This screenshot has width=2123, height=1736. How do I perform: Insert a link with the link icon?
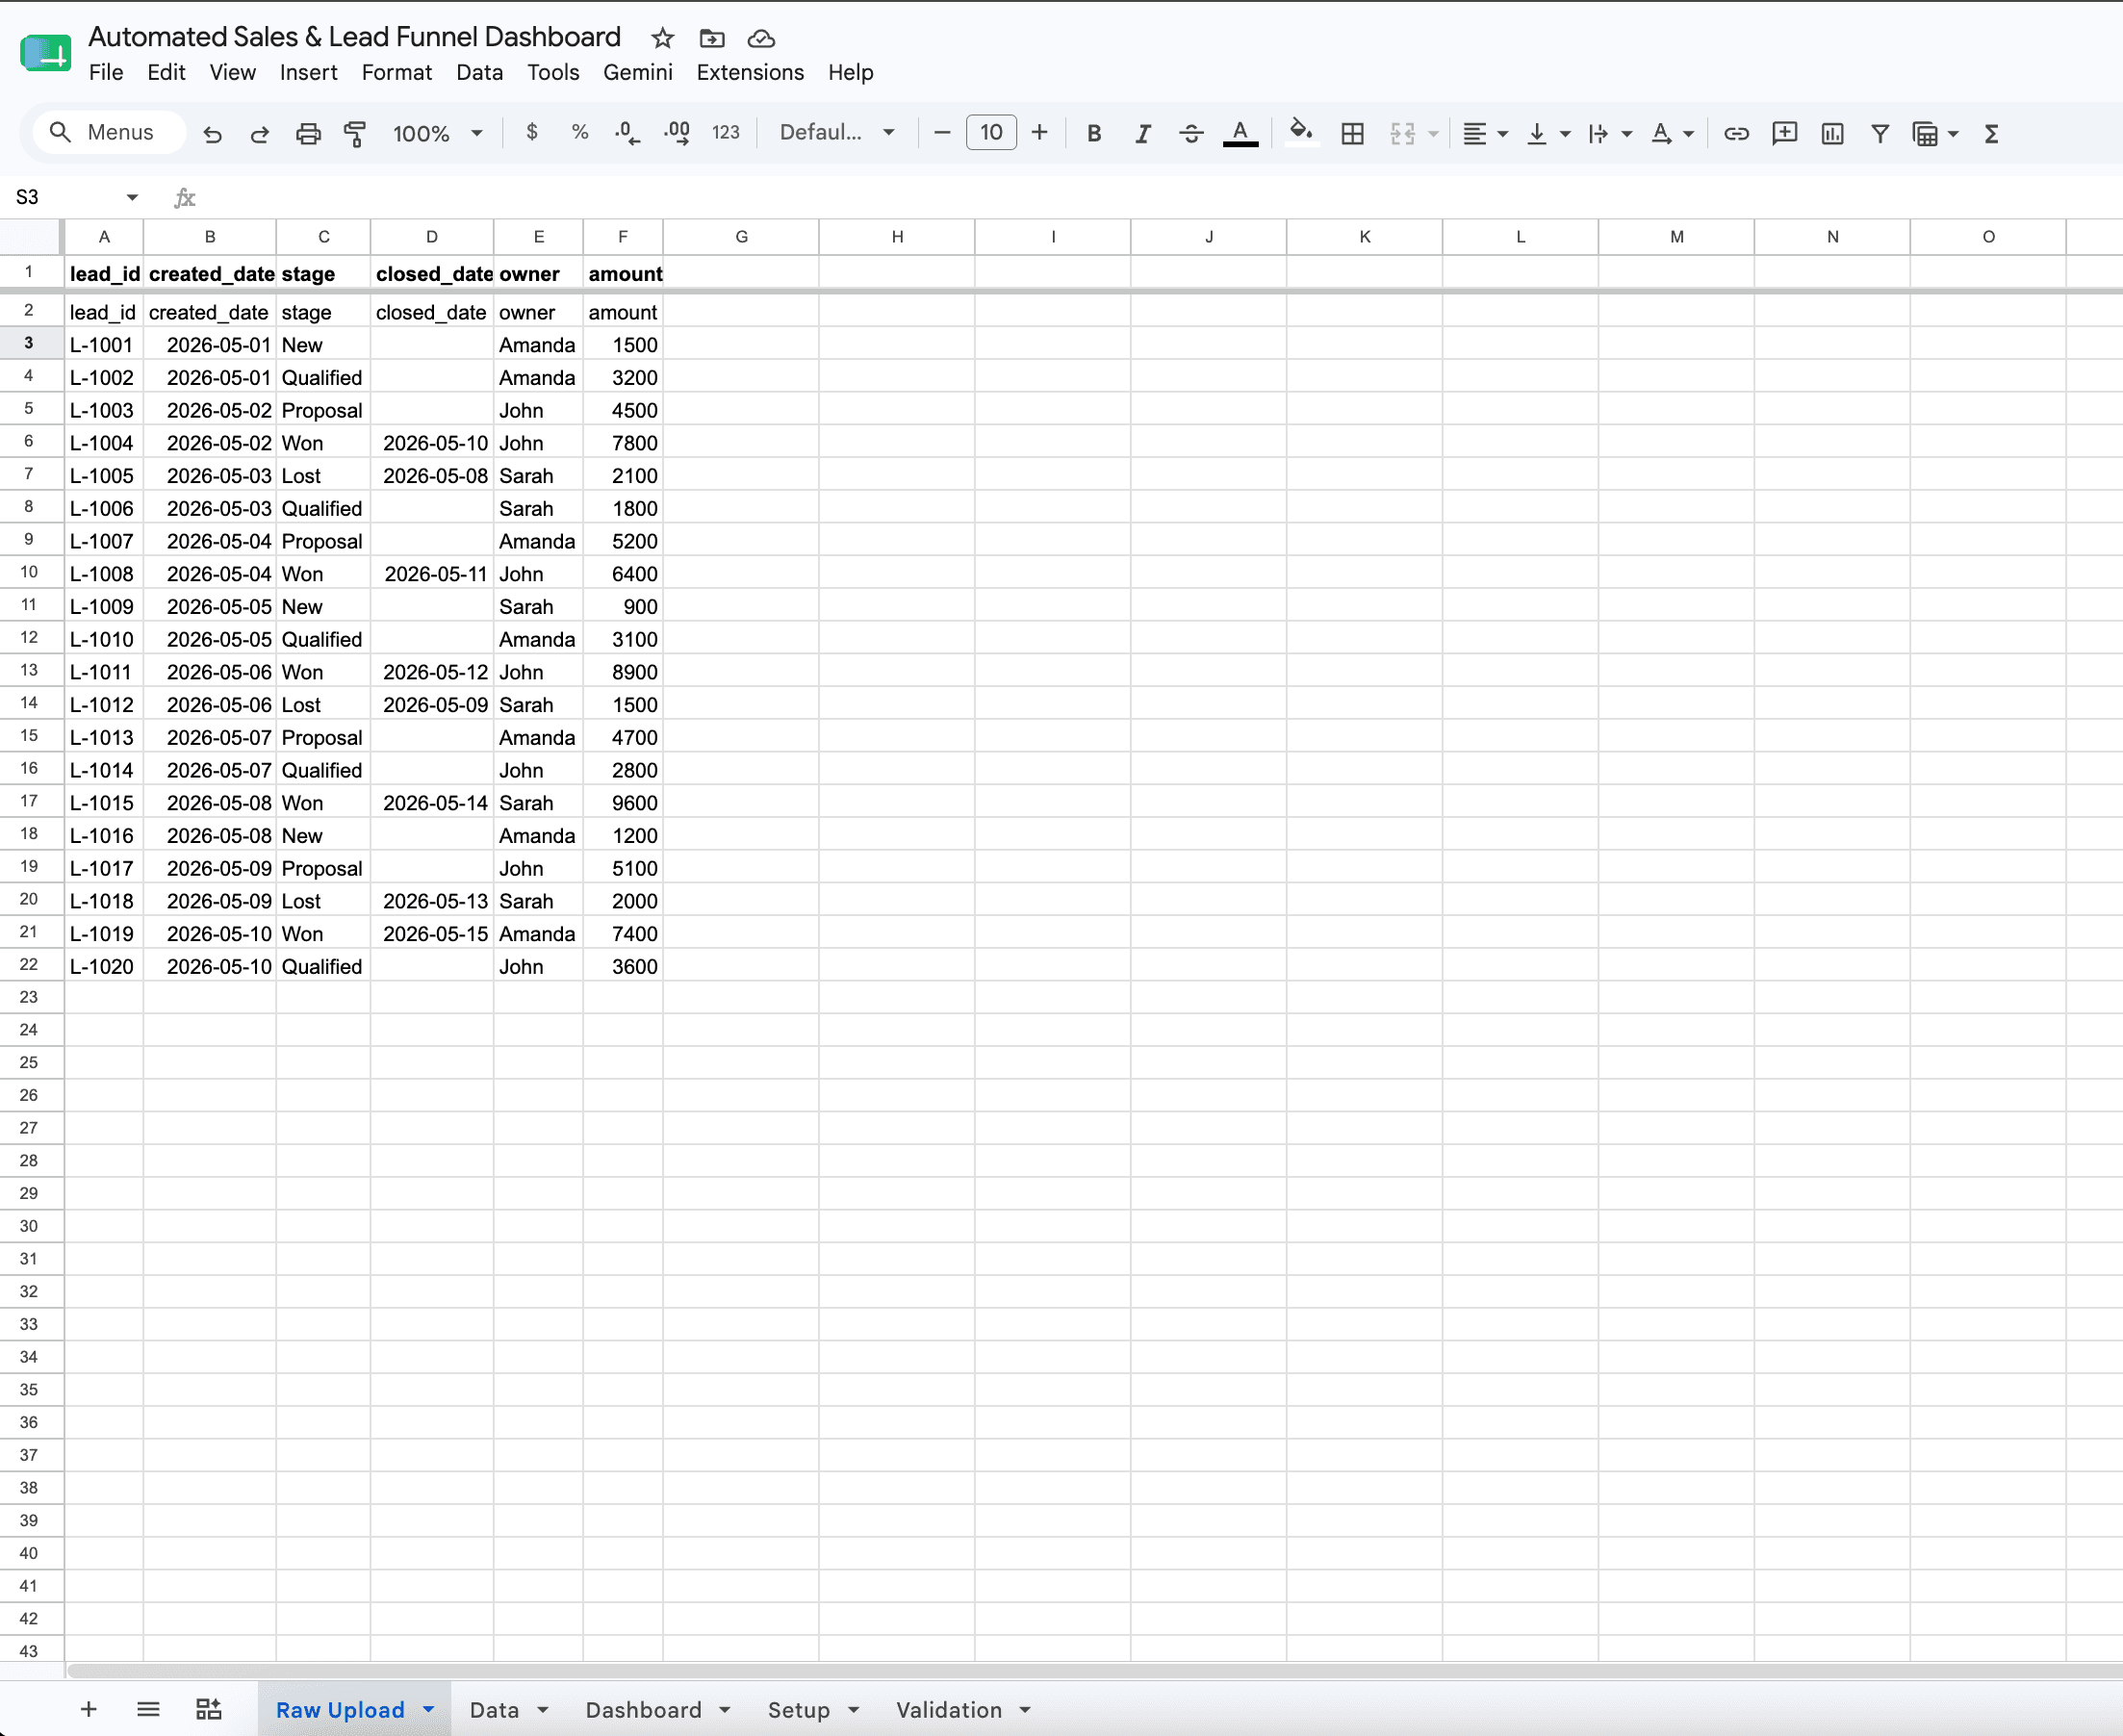(1736, 133)
